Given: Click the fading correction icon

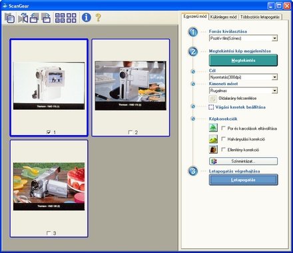Looking at the screenshot, I should tap(213, 139).
